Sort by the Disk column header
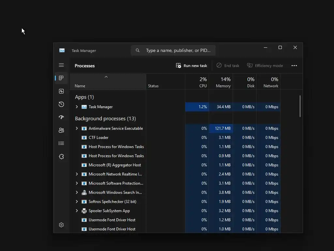Screen dimensions: 334x251 (245, 82)
